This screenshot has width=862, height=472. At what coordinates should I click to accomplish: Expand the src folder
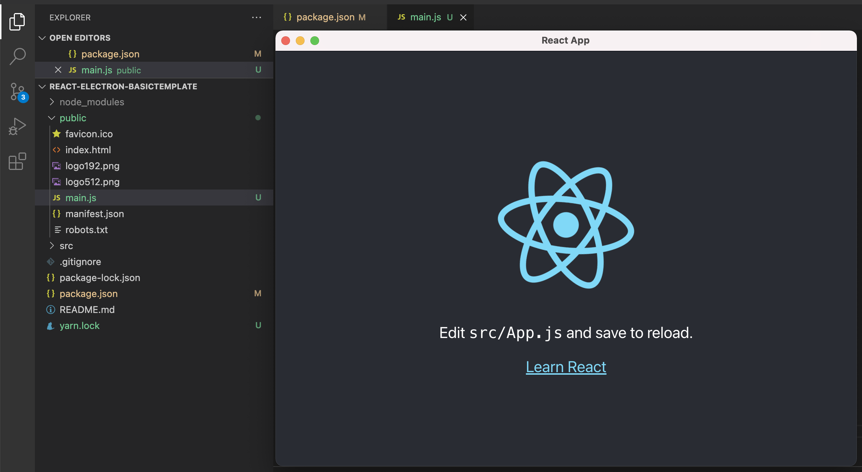click(x=66, y=246)
